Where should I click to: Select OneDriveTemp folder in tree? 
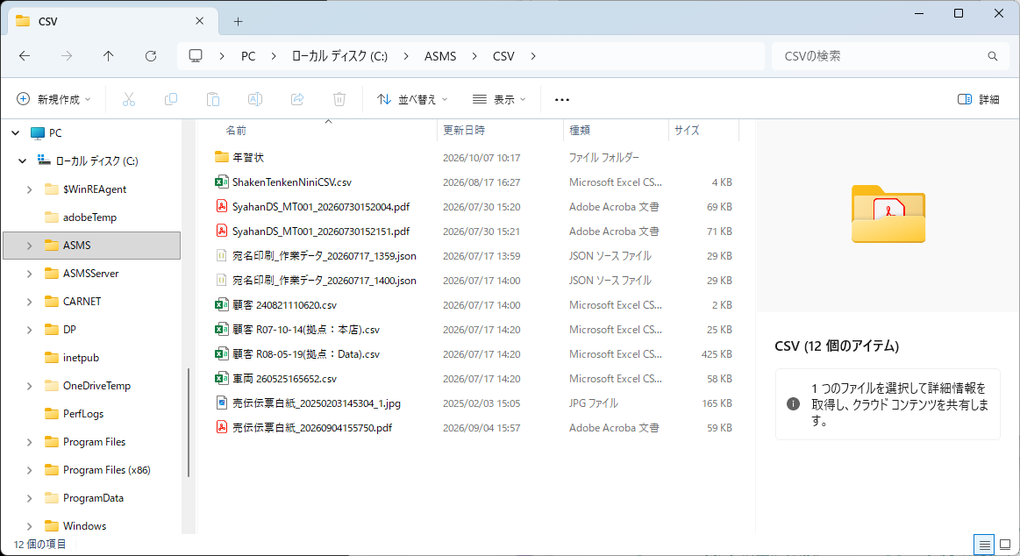click(97, 386)
